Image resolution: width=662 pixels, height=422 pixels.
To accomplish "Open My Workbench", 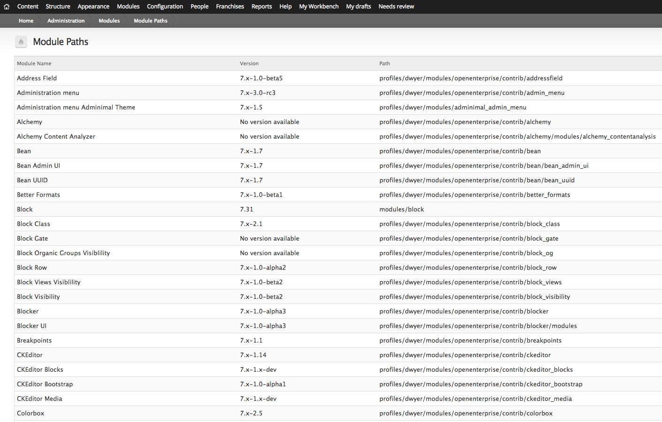I will [319, 7].
